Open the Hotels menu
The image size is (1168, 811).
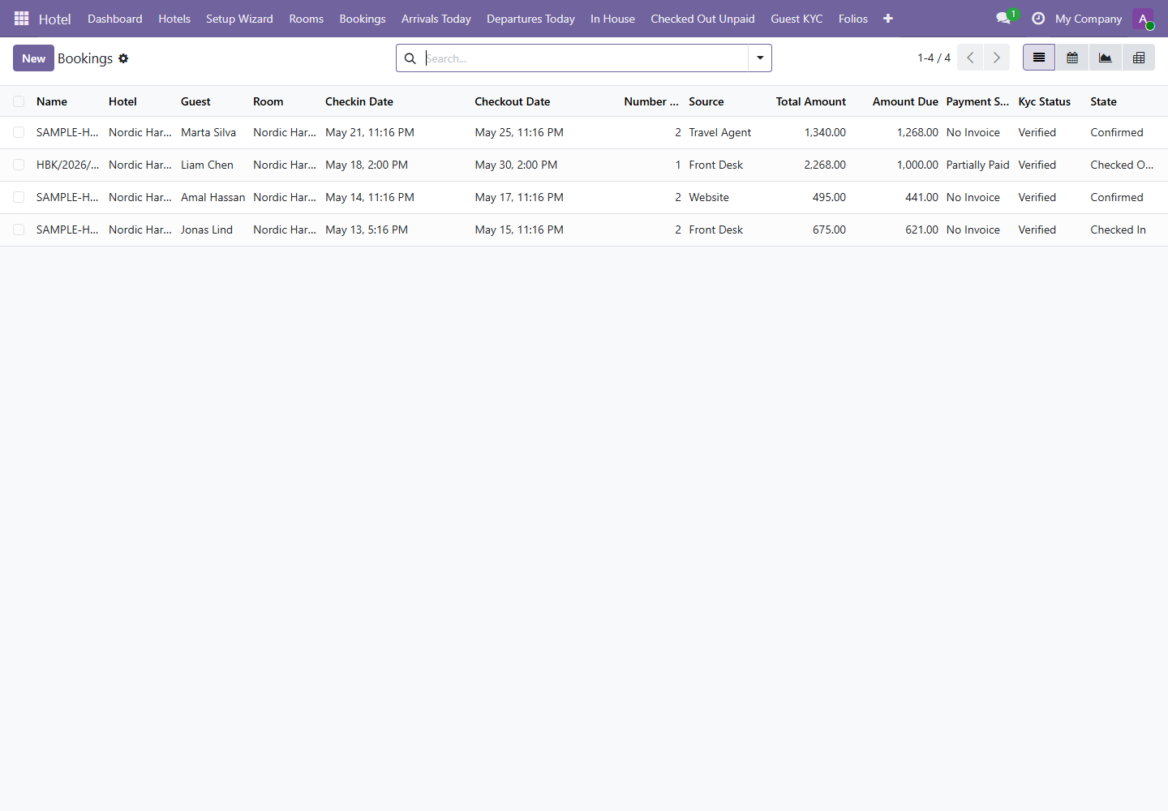[x=174, y=19]
